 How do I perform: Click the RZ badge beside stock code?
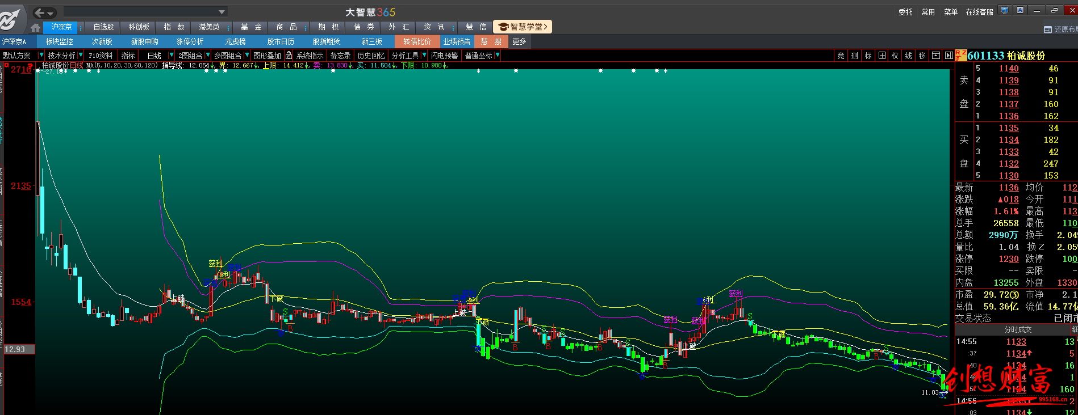point(960,55)
